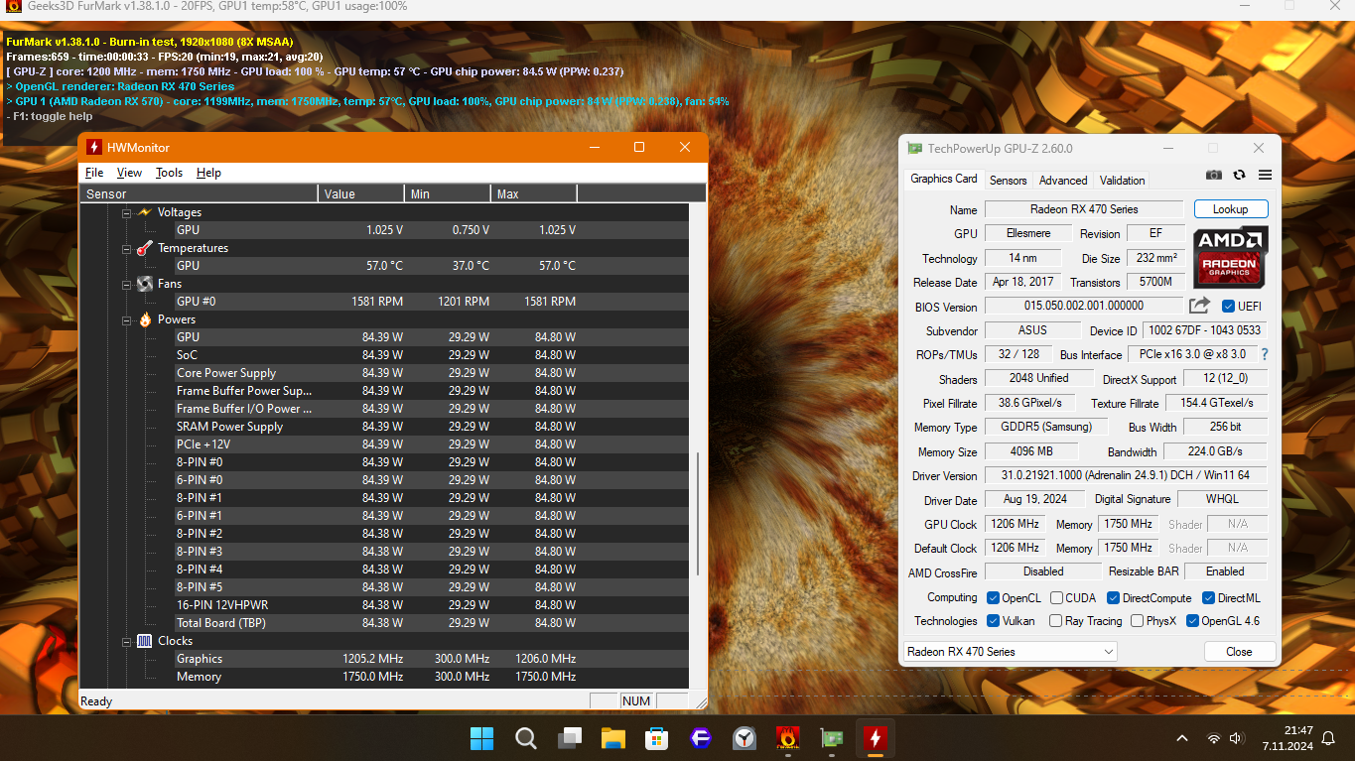Toggle the Vulkan checkbox
The width and height of the screenshot is (1355, 761).
click(x=993, y=621)
